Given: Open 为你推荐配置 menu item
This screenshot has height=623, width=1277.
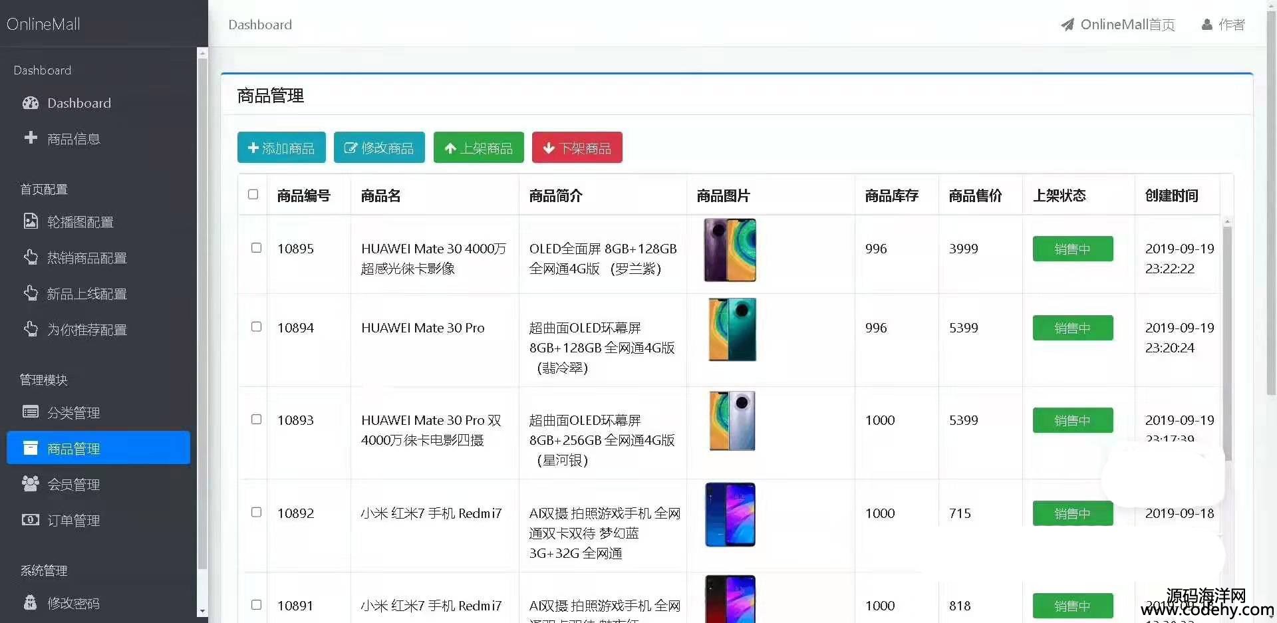Looking at the screenshot, I should (x=86, y=330).
